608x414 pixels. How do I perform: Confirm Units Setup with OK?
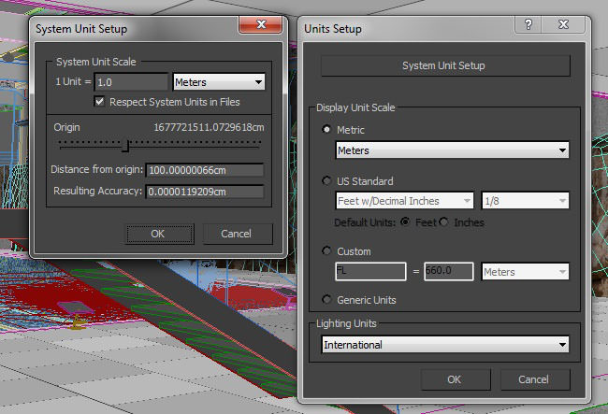[456, 379]
